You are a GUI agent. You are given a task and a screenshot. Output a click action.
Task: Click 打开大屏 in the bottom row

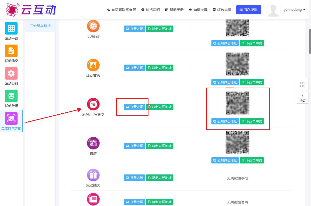point(134,202)
